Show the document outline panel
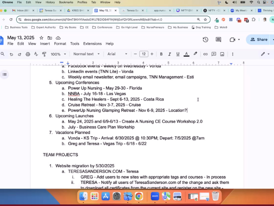This screenshot has width=274, height=206. [5, 74]
